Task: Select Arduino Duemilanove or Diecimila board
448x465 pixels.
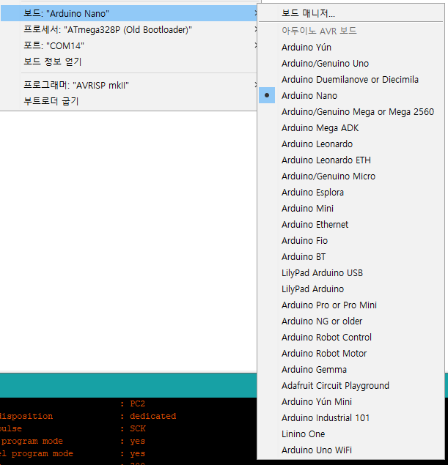Action: (351, 80)
